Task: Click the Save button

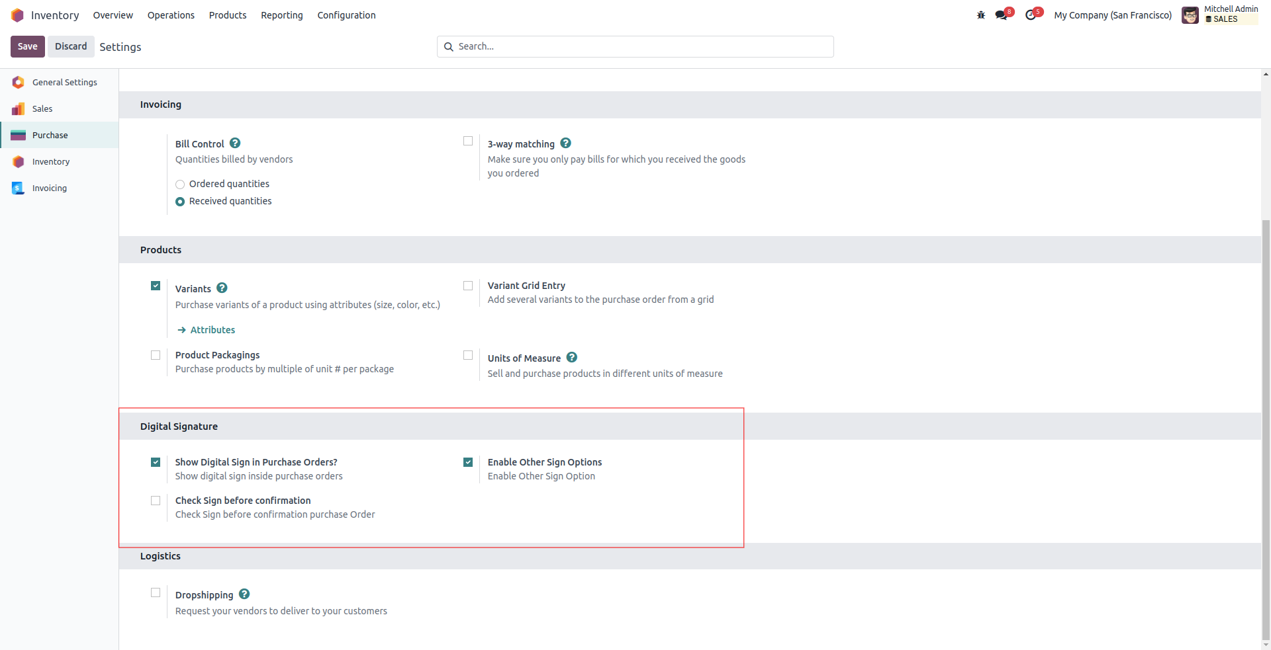Action: 28,46
